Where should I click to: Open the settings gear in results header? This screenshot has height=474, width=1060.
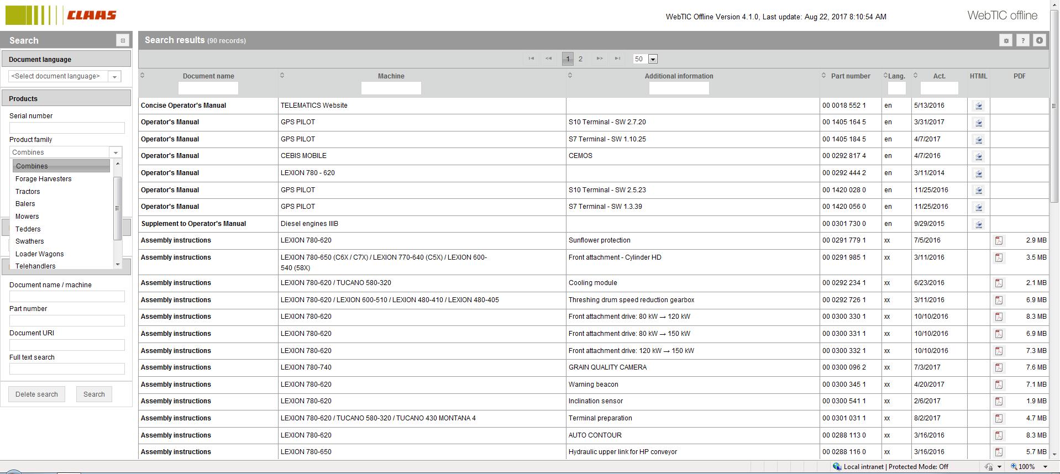pos(1006,40)
